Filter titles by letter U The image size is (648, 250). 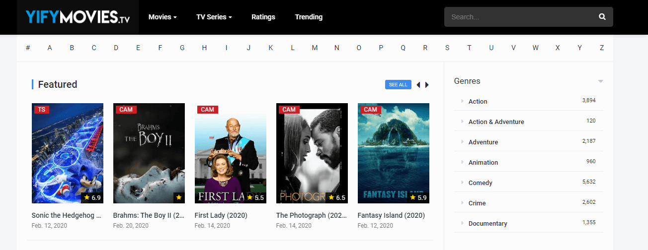(491, 48)
